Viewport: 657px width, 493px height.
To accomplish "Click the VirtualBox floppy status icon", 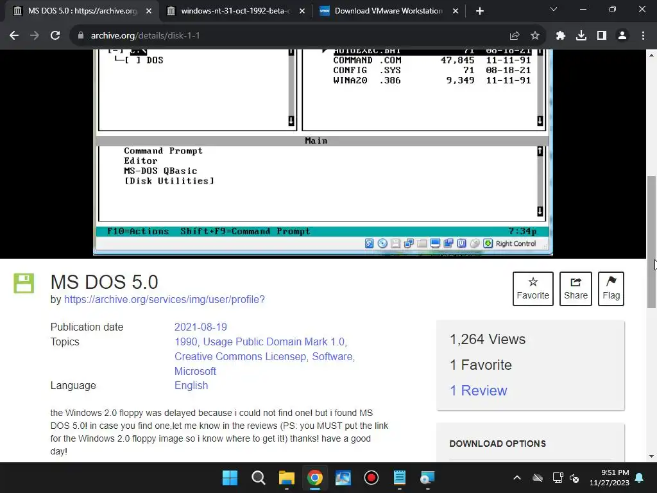I will (395, 243).
